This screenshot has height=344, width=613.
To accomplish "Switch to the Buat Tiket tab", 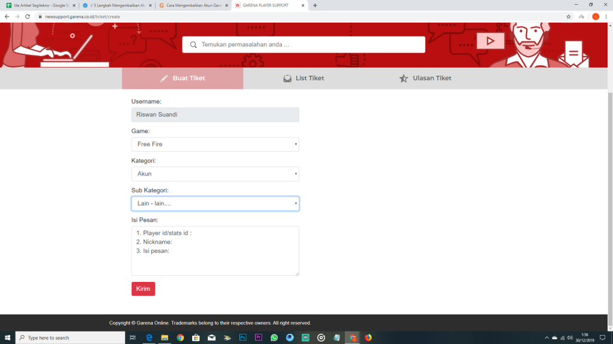I will 183,78.
